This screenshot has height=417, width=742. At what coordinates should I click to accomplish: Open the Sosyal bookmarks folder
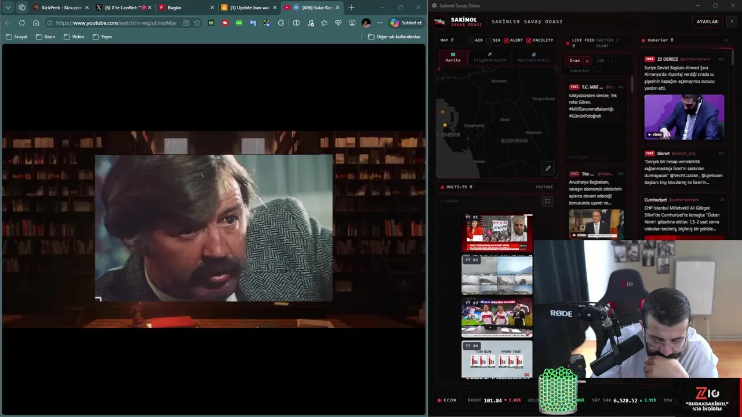point(16,36)
